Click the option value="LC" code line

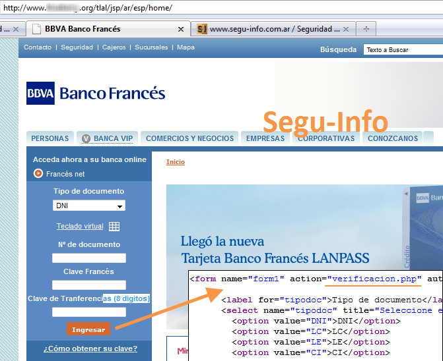coord(311,331)
